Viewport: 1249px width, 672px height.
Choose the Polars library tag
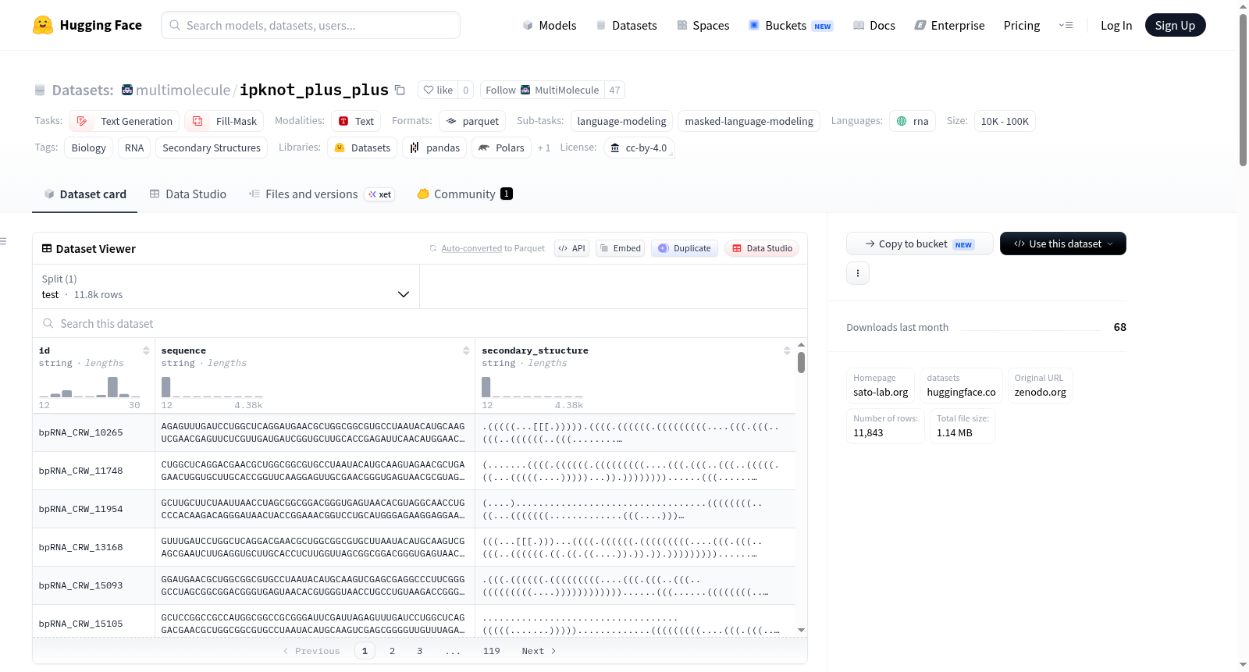tap(501, 148)
